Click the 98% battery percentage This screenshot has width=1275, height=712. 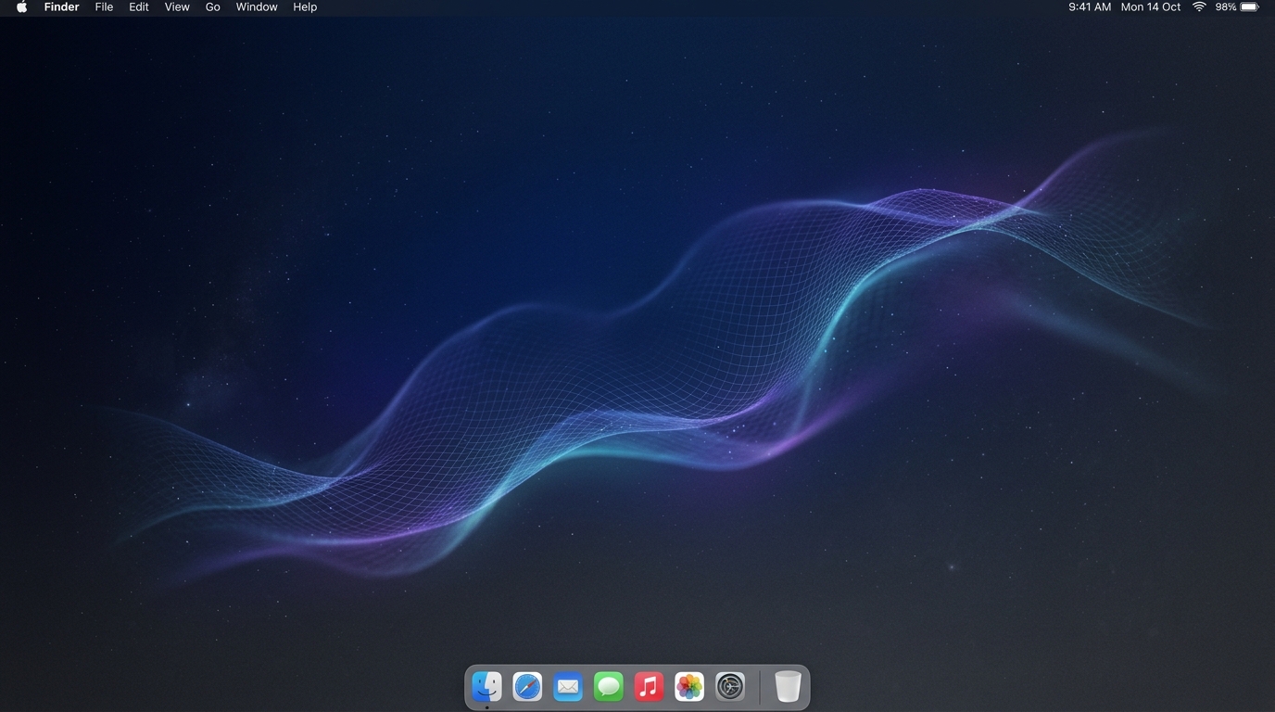point(1226,6)
